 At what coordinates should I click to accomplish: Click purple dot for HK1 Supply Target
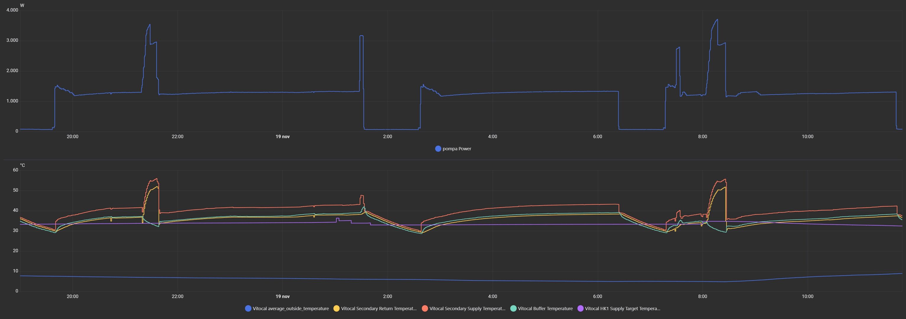tap(580, 309)
